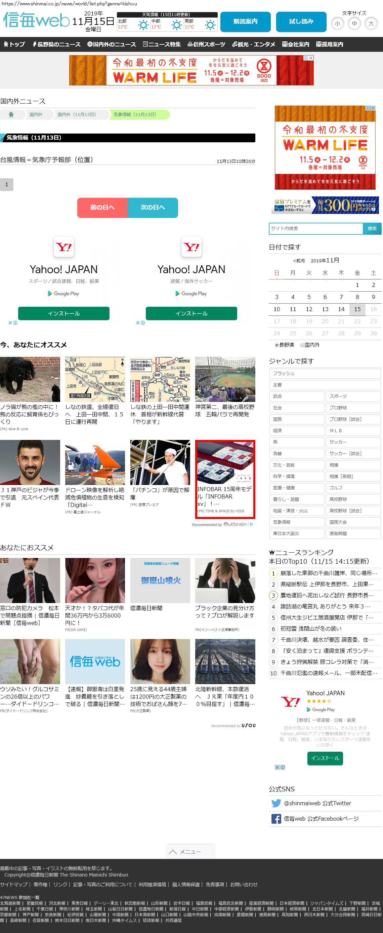Viewport: 383px width, 933px height.
Task: Expand the bottom メニュー chevron
Action: [173, 852]
